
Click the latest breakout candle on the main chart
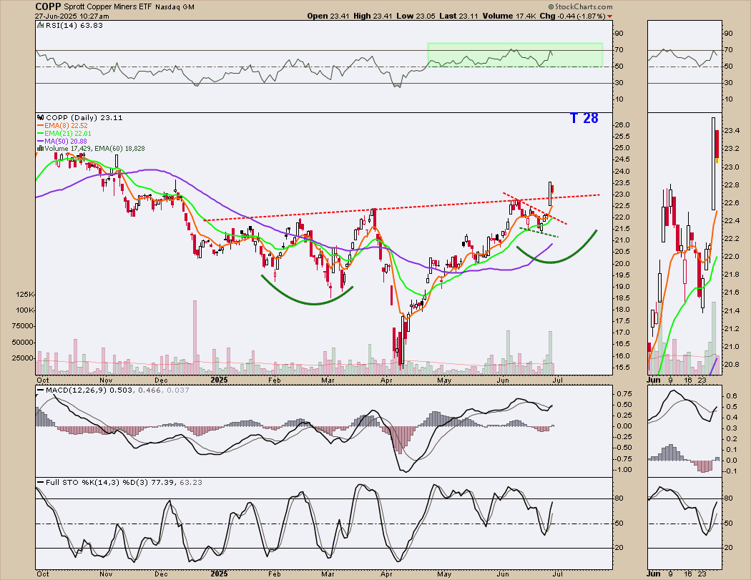point(550,194)
